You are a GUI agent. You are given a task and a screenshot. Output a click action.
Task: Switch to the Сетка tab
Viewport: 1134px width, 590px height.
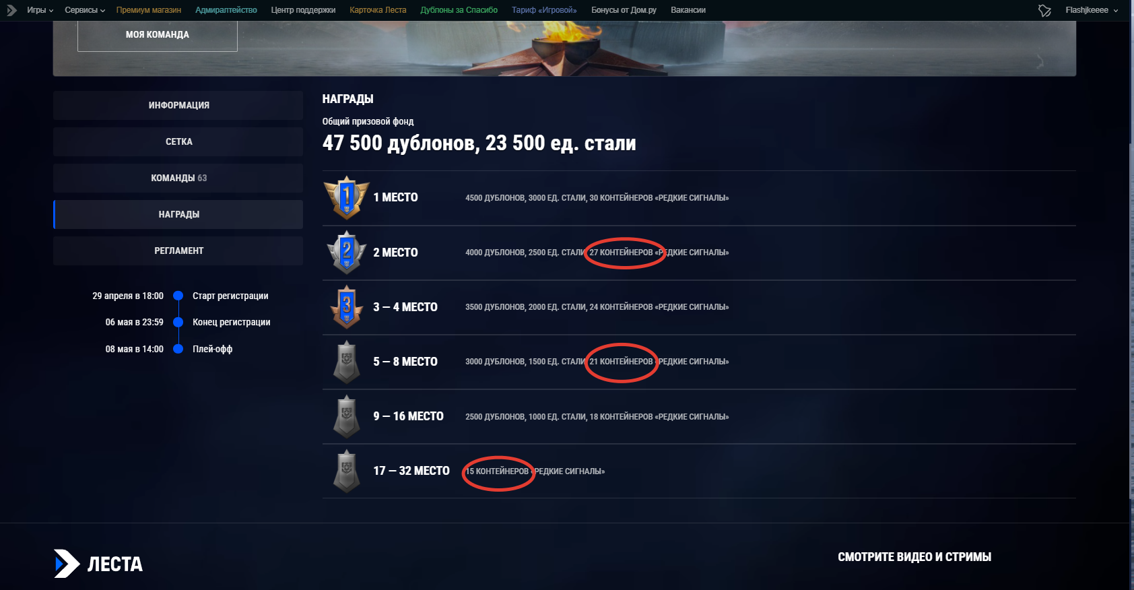pyautogui.click(x=178, y=141)
